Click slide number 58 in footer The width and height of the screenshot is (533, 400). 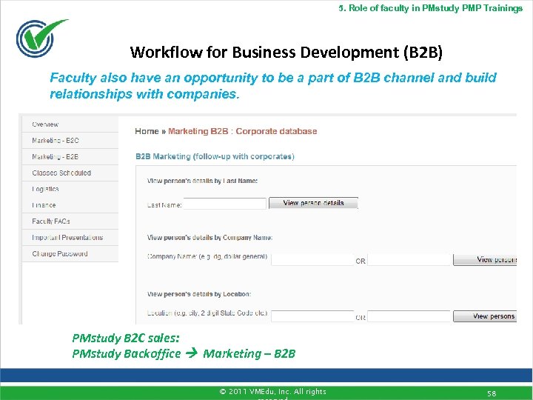coord(492,393)
